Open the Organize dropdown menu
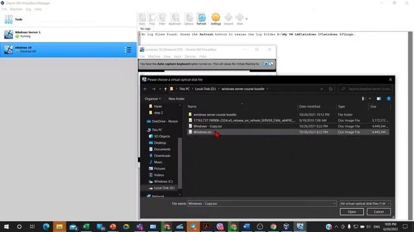This screenshot has width=414, height=232. 153,99
